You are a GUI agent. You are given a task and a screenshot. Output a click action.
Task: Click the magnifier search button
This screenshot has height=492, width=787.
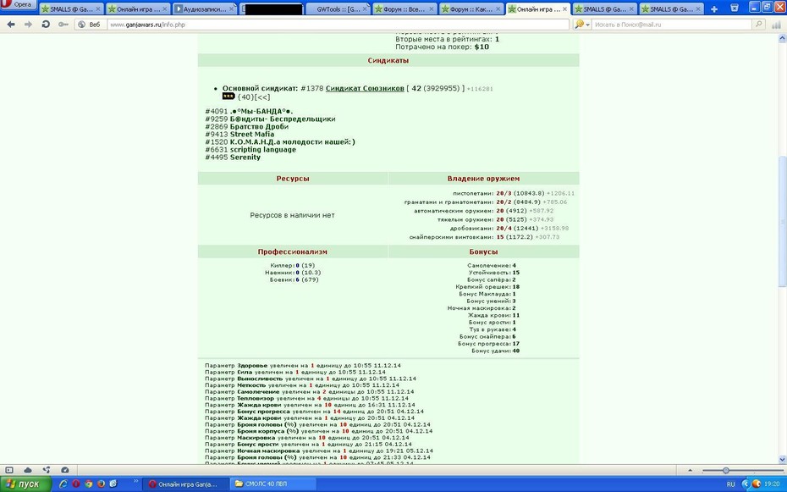pyautogui.click(x=758, y=24)
